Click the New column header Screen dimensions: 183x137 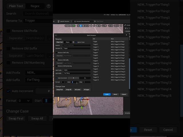(x=119, y=39)
